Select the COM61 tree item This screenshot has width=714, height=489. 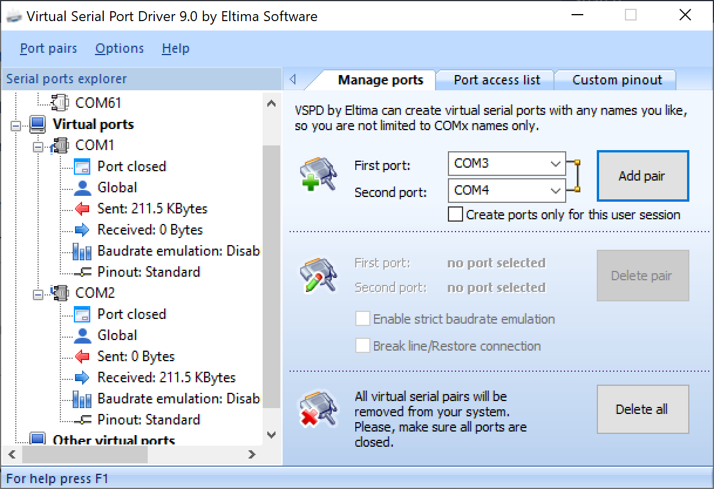[x=98, y=103]
